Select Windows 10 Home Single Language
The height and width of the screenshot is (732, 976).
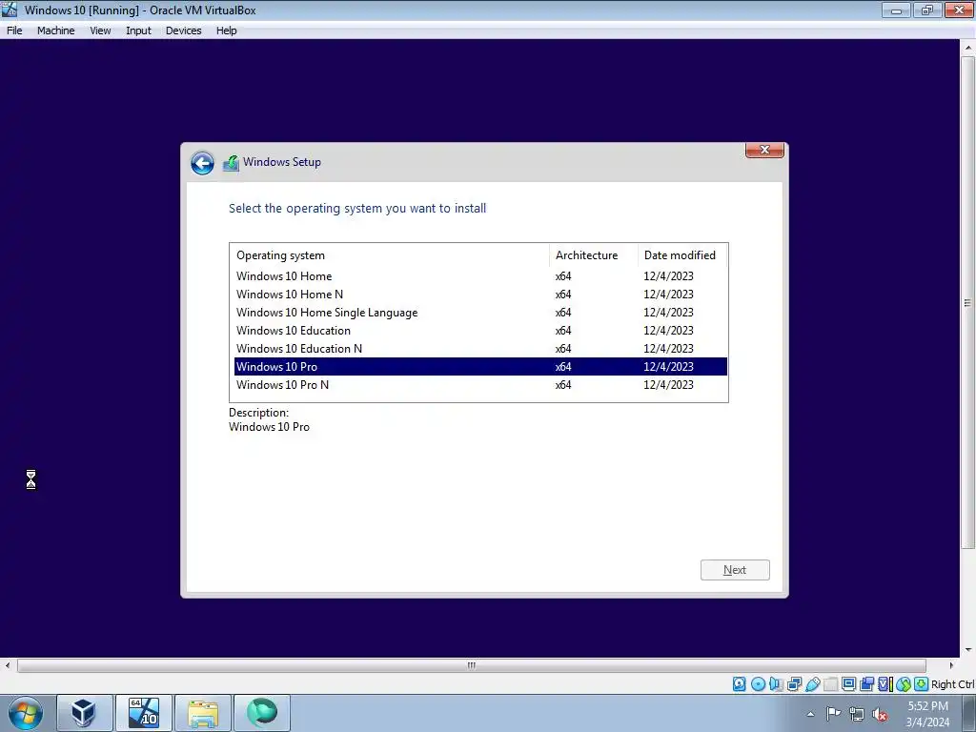(480, 313)
